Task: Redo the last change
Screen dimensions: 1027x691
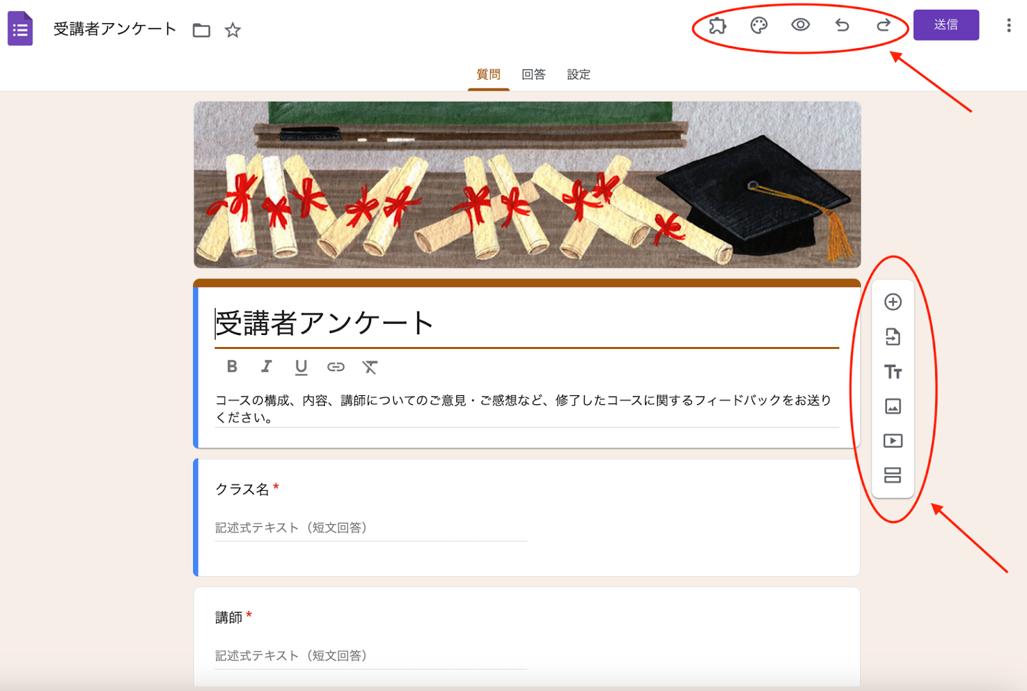Action: point(884,26)
